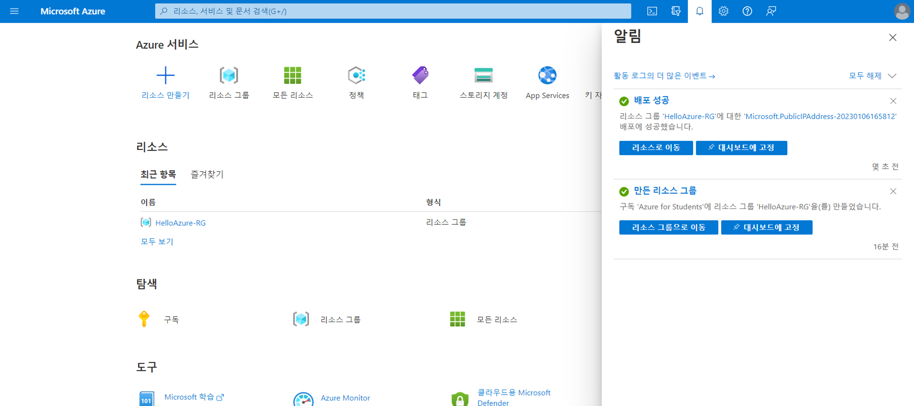Open portal settings gear icon
This screenshot has height=406, width=914.
pyautogui.click(x=723, y=11)
